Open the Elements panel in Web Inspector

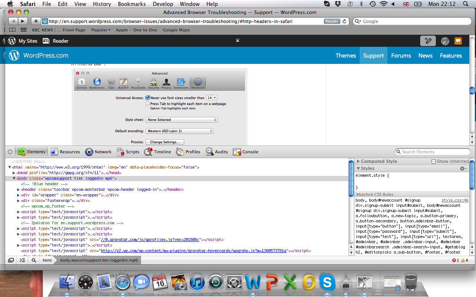pyautogui.click(x=32, y=152)
